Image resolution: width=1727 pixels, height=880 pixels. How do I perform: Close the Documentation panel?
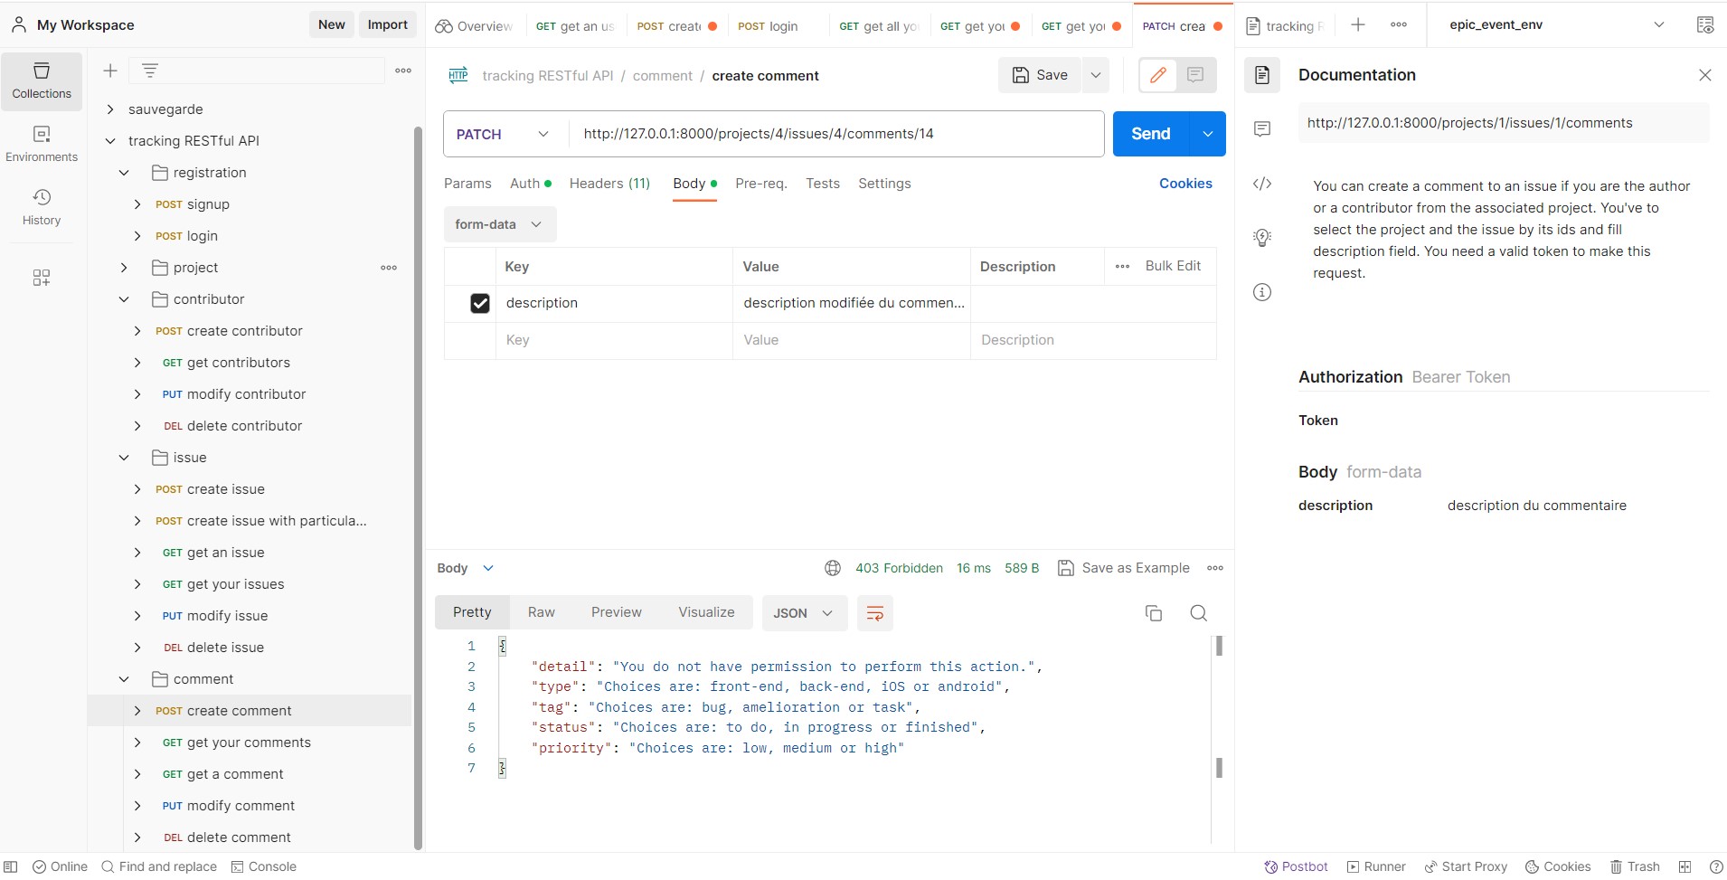tap(1705, 75)
